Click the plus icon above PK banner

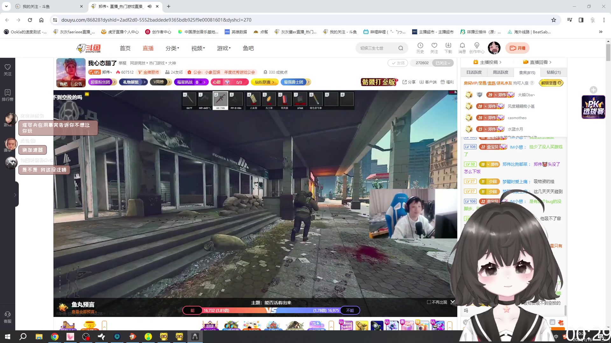tap(593, 90)
